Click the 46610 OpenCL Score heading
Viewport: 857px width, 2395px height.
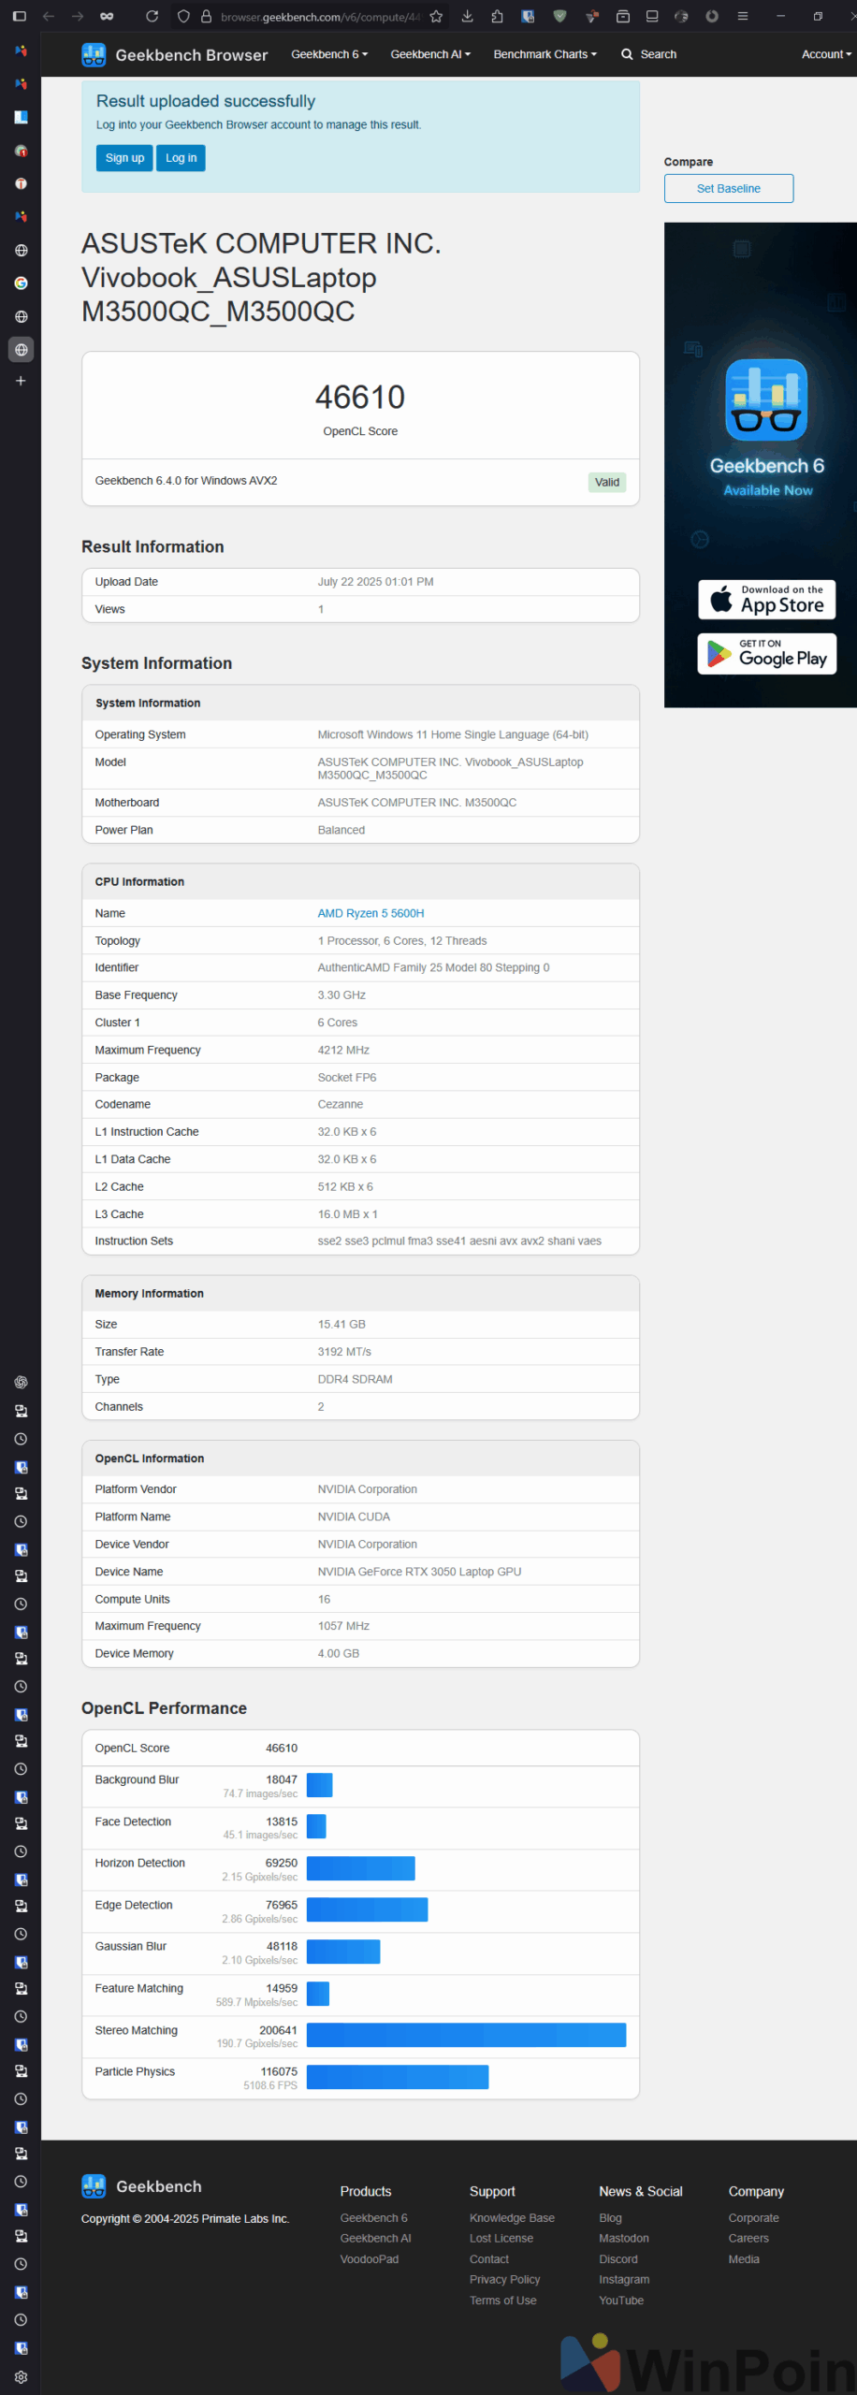[x=360, y=398]
